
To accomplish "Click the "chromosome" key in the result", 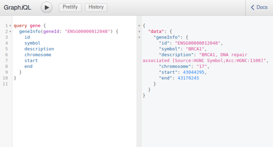I will pos(175,66).
